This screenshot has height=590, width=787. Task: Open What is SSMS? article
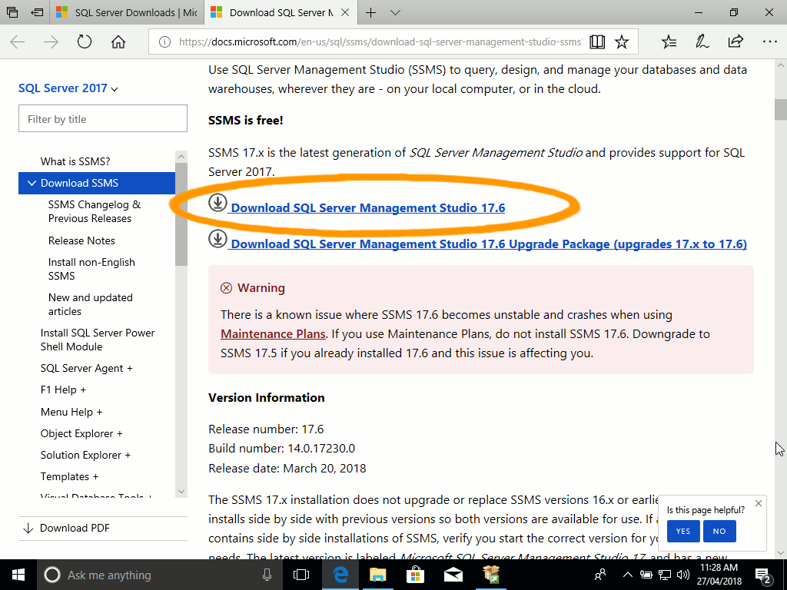75,161
